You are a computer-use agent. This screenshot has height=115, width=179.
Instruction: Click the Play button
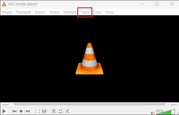4,111
